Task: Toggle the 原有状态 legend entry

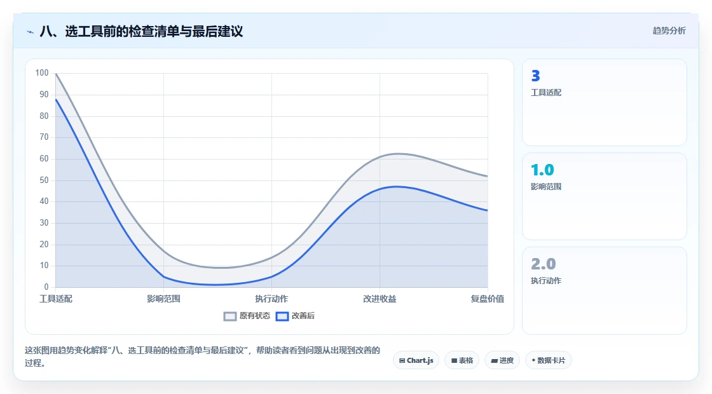Action: (x=247, y=316)
